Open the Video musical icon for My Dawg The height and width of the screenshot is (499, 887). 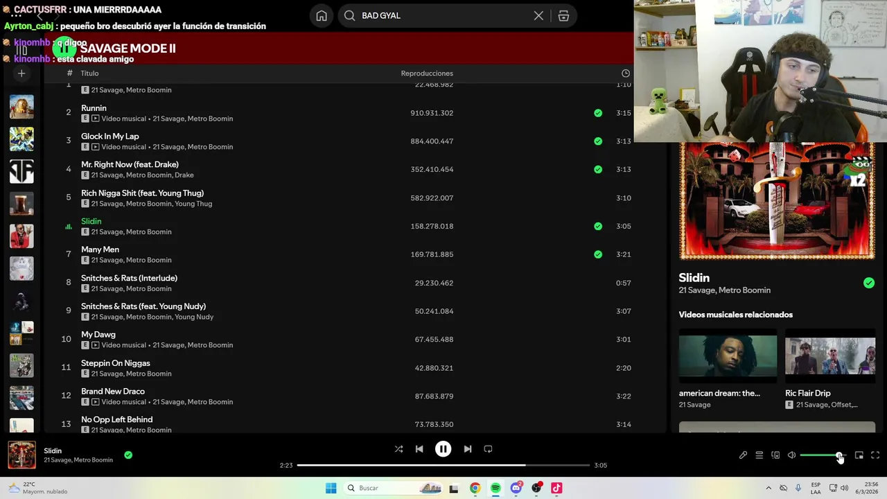[96, 345]
